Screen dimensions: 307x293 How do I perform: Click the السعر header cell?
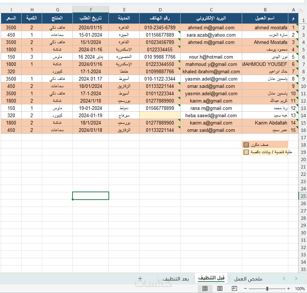tap(11, 18)
